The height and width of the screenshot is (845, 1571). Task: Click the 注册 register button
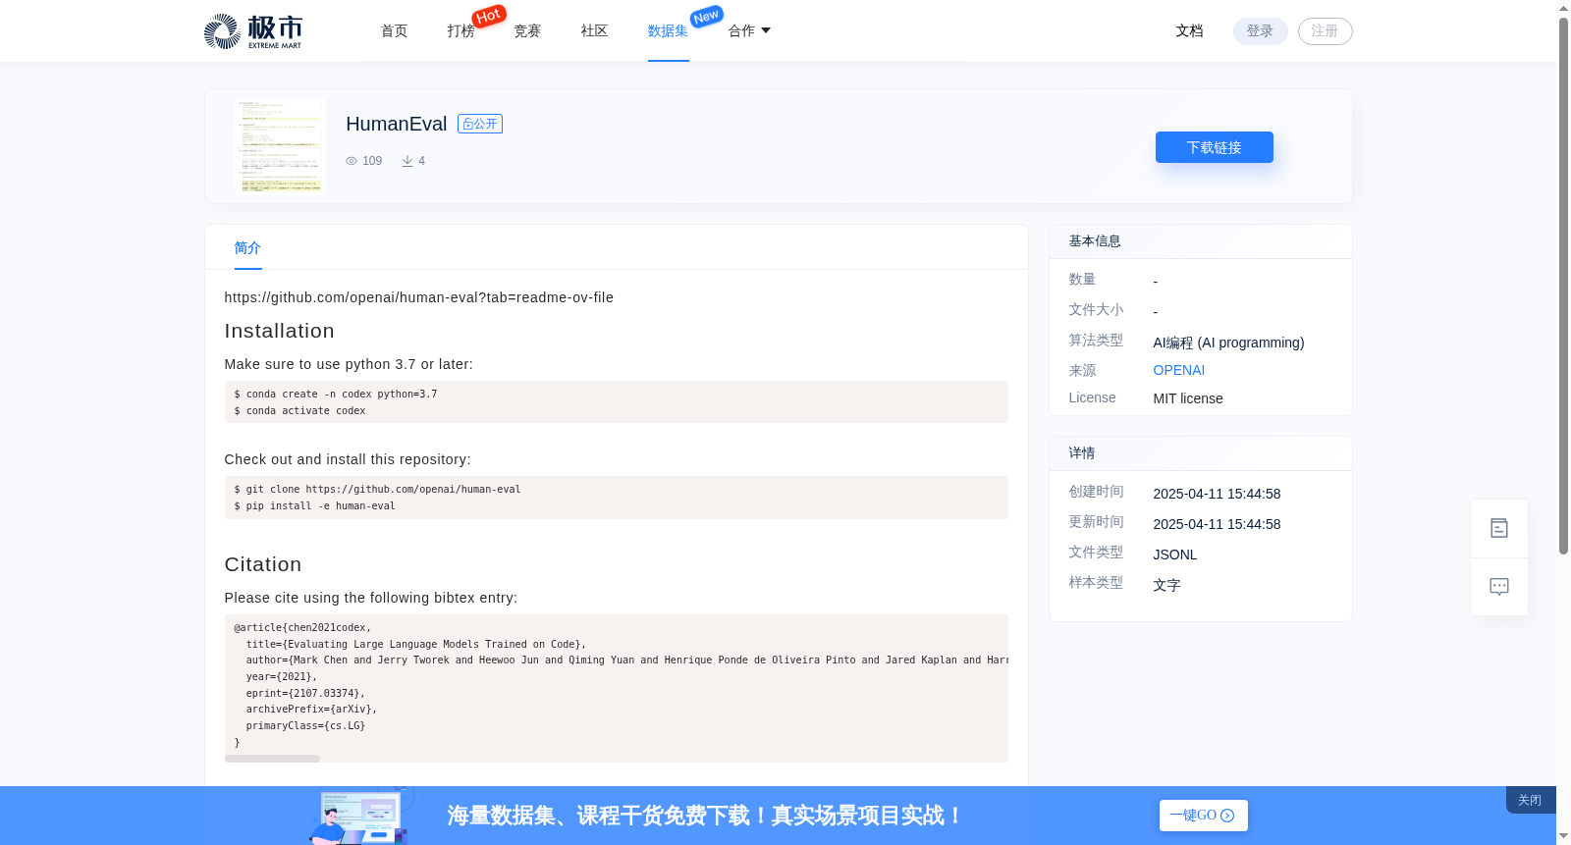click(x=1325, y=31)
